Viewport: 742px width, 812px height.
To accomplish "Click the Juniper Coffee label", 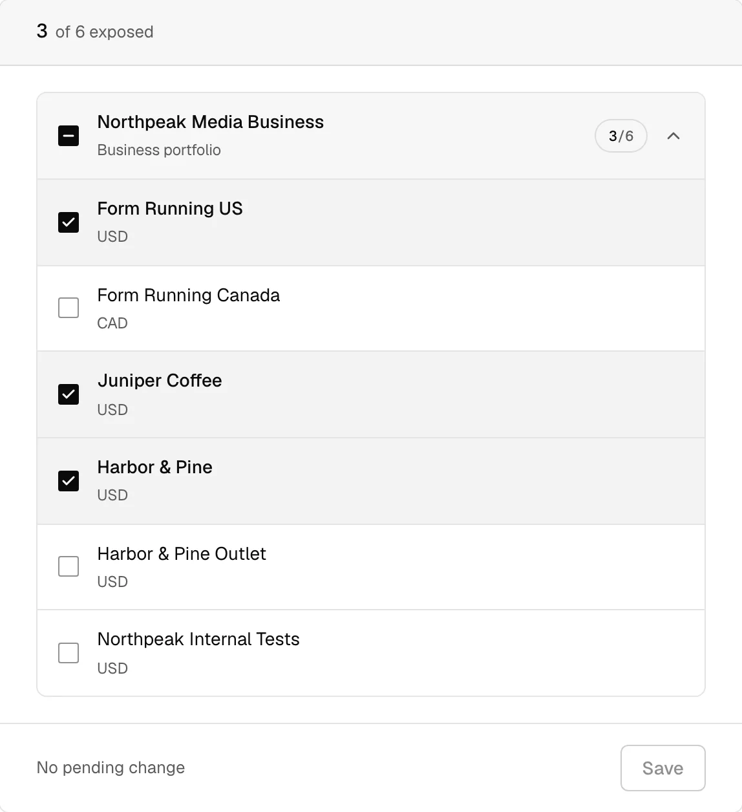I will pyautogui.click(x=160, y=381).
